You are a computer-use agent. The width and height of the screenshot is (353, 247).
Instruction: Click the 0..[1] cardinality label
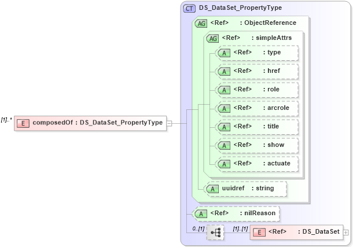click(198, 229)
